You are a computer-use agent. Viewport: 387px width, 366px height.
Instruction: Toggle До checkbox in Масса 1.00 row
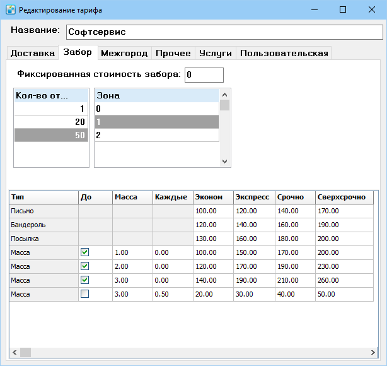click(x=84, y=252)
